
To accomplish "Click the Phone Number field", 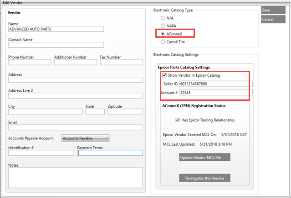I will (30, 62).
